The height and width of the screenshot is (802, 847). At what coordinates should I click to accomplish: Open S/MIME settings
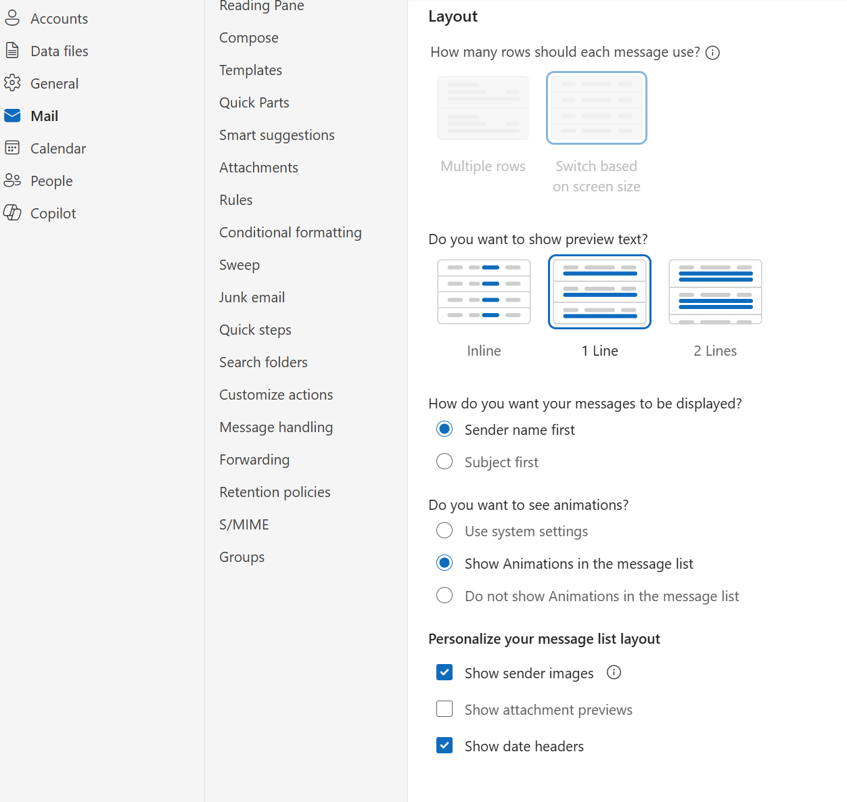click(x=244, y=525)
